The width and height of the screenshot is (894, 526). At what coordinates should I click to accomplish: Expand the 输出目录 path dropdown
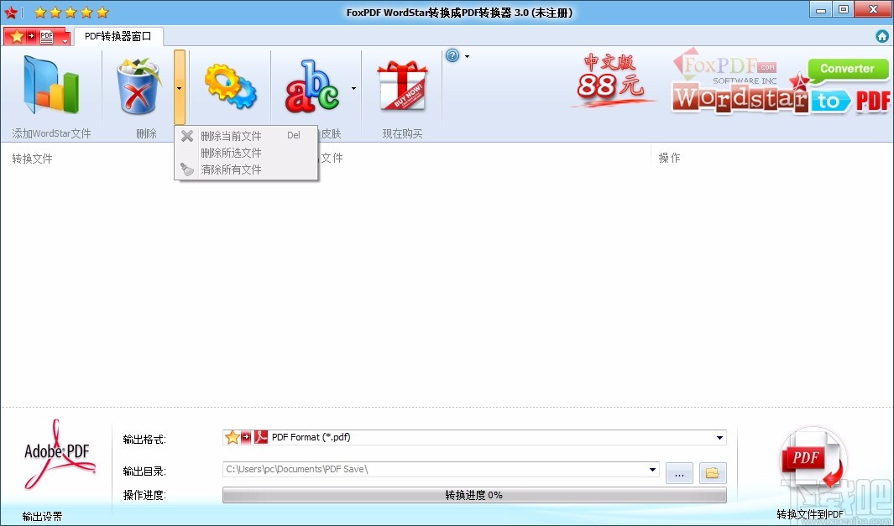pos(653,470)
